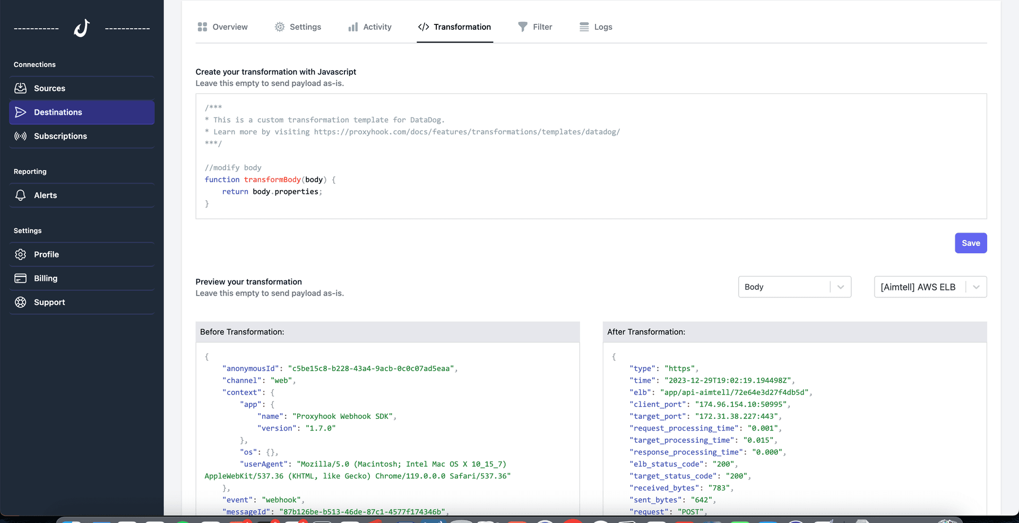
Task: Click the Transformation code brackets icon
Action: [x=424, y=27]
